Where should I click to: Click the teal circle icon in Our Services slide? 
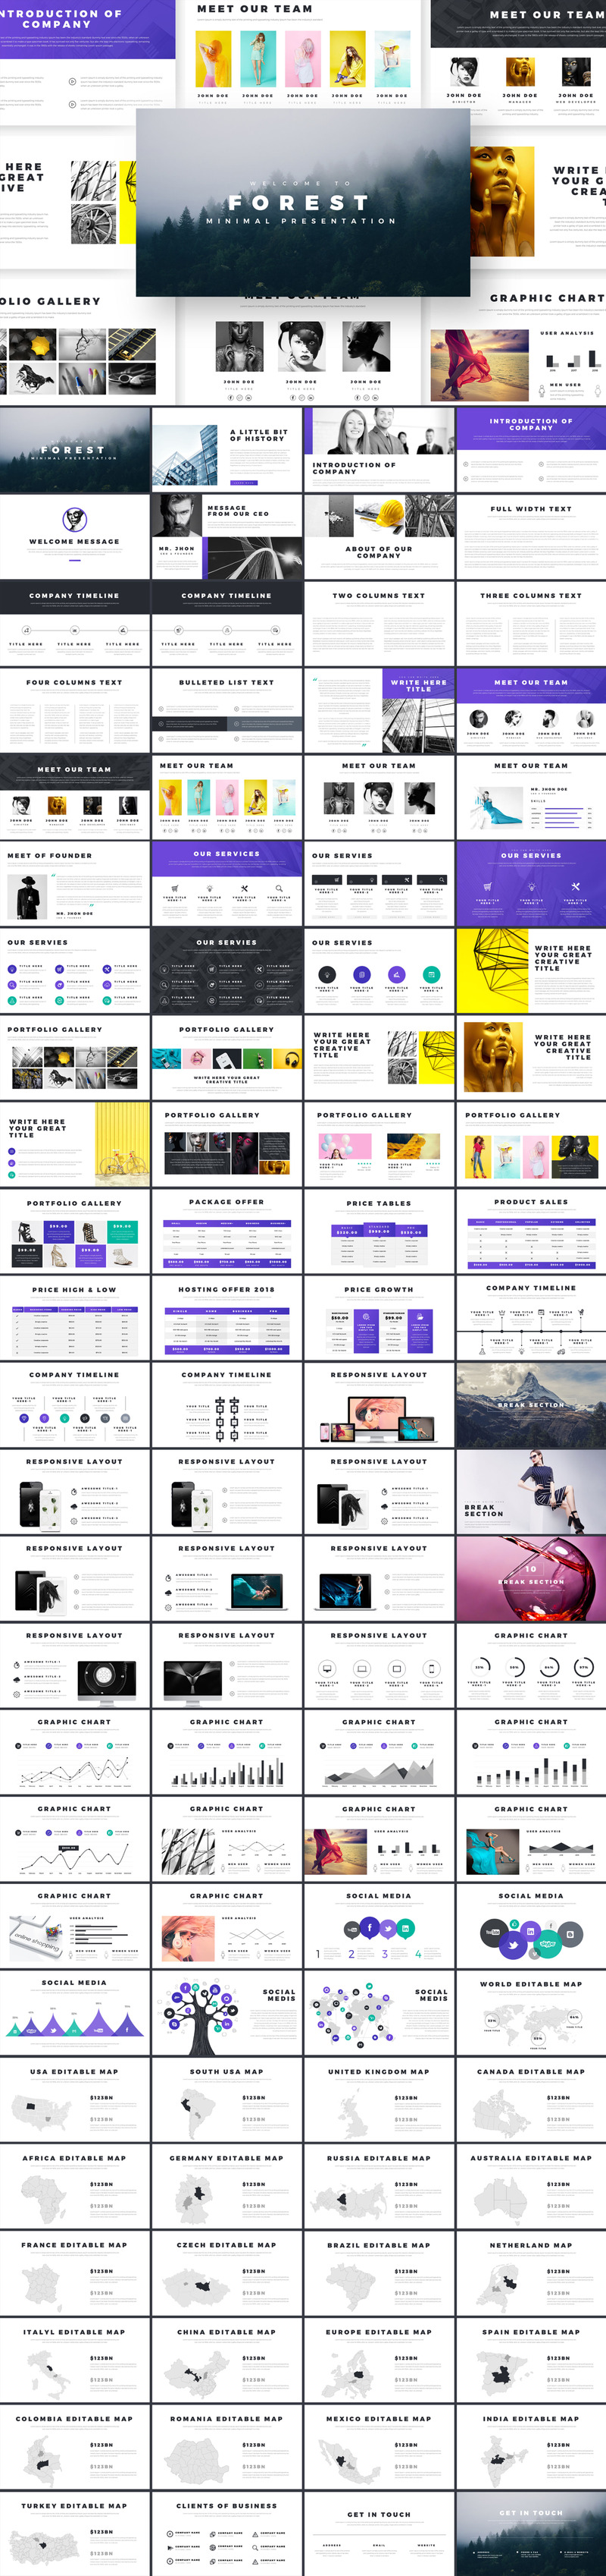pyautogui.click(x=431, y=974)
